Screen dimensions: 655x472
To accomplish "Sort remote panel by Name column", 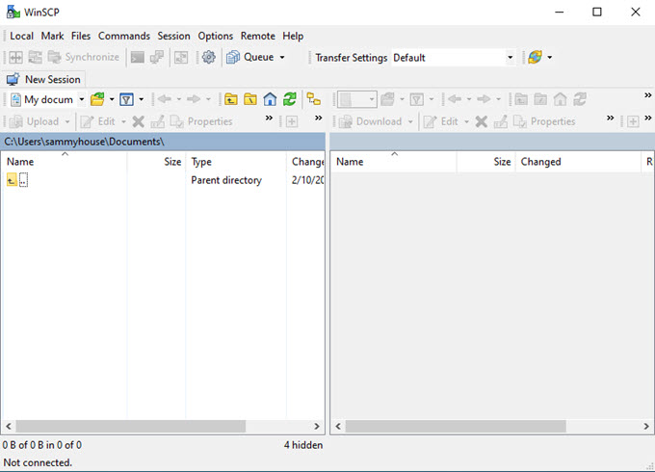I will (393, 162).
